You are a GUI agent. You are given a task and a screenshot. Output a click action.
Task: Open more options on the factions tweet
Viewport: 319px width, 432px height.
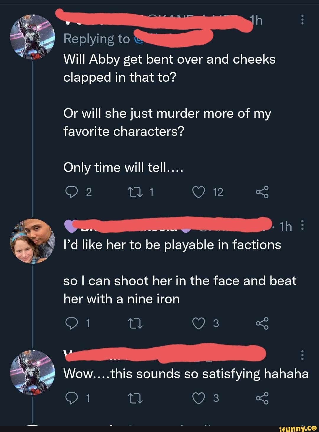[x=302, y=226]
